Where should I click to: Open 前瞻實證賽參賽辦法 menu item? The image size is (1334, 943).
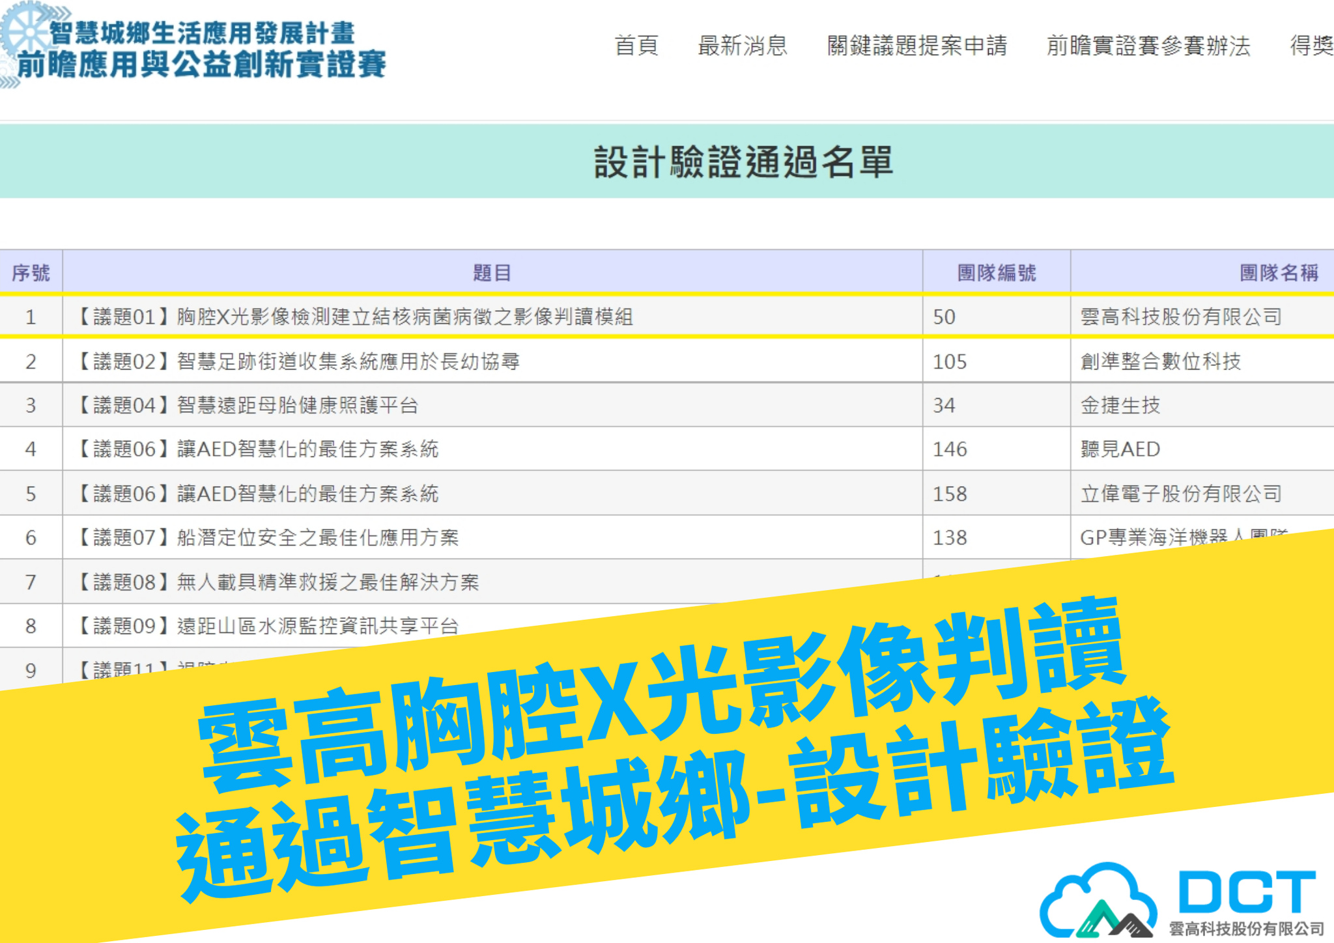pyautogui.click(x=1148, y=46)
